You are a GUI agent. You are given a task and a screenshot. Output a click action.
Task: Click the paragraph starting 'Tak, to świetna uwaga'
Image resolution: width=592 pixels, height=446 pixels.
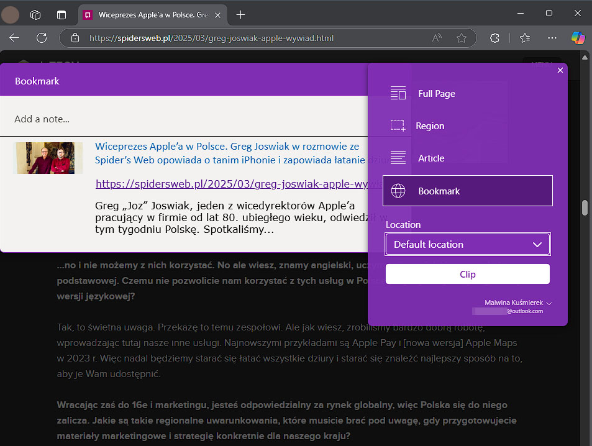[x=289, y=350]
